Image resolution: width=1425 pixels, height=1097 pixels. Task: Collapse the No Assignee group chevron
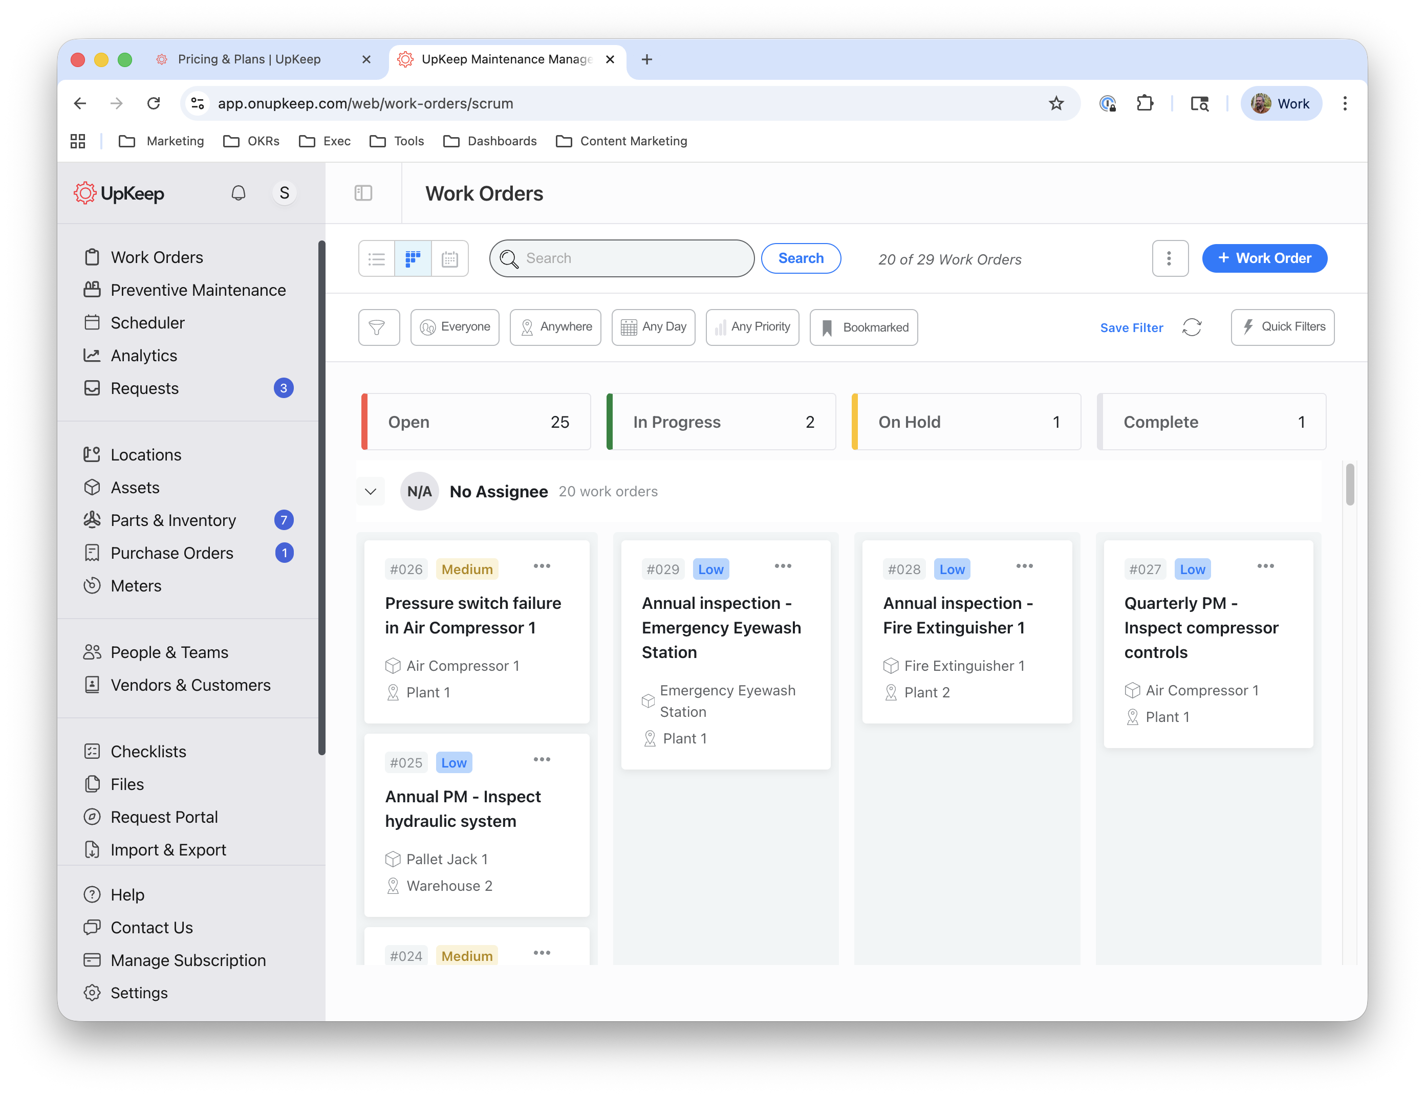371,492
